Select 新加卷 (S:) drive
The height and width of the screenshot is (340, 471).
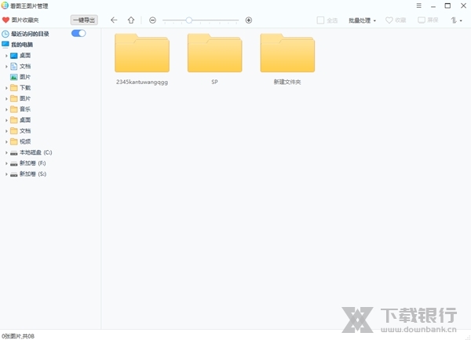pyautogui.click(x=28, y=174)
